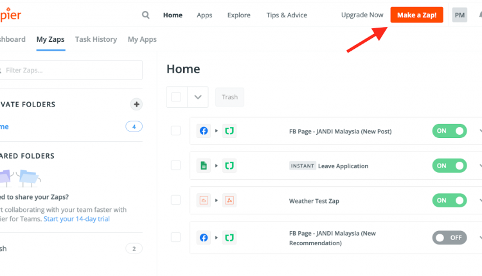Click the JANDI action icon in Leave Application zap
This screenshot has height=276, width=482.
[229, 166]
